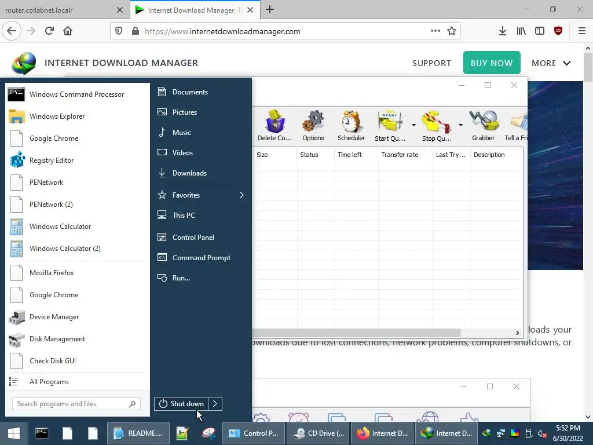Open a new Firefox tab
Screen dimensions: 593x445
point(270,9)
